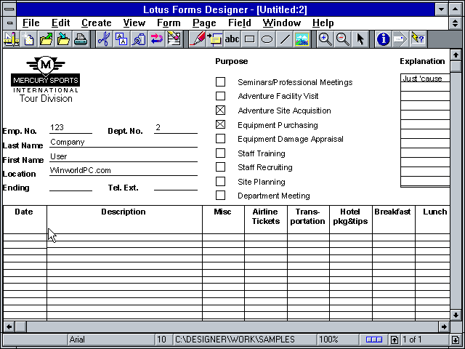The width and height of the screenshot is (465, 349).
Task: Click the zoom out magnifier icon
Action: (x=342, y=39)
